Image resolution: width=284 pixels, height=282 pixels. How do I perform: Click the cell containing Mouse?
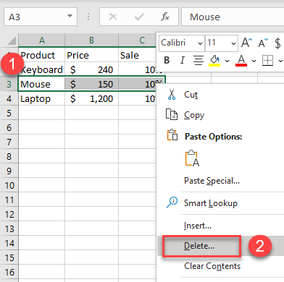click(x=41, y=84)
